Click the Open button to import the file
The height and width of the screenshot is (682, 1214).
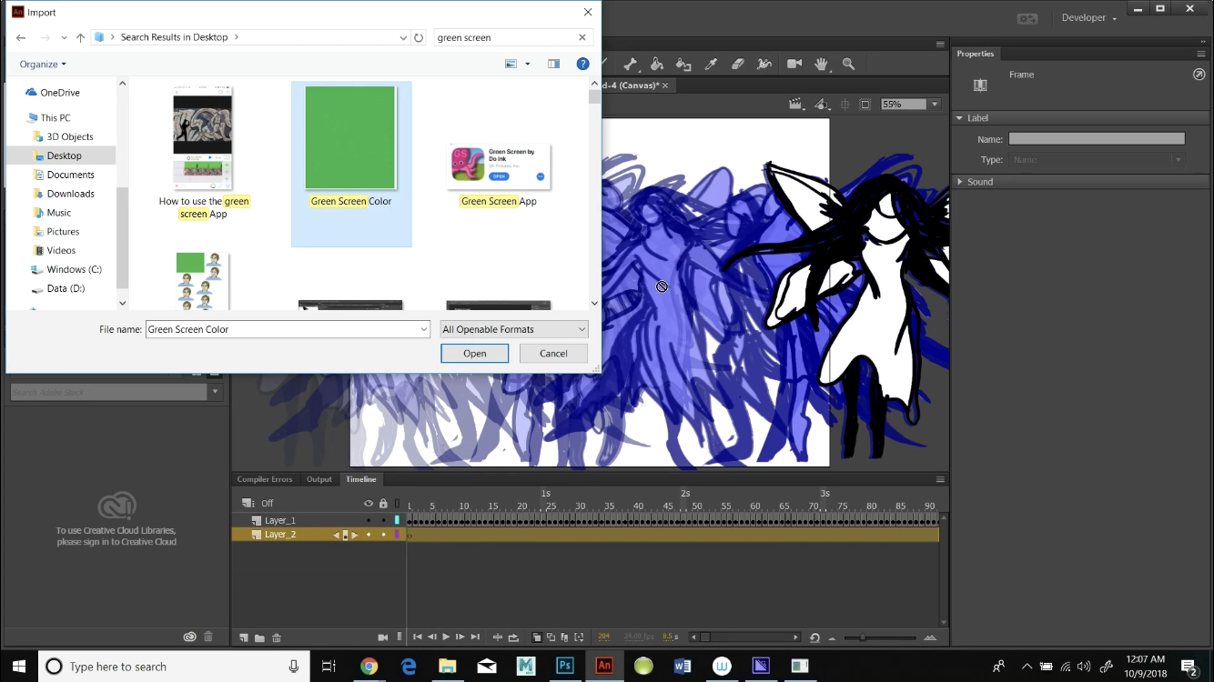[474, 353]
